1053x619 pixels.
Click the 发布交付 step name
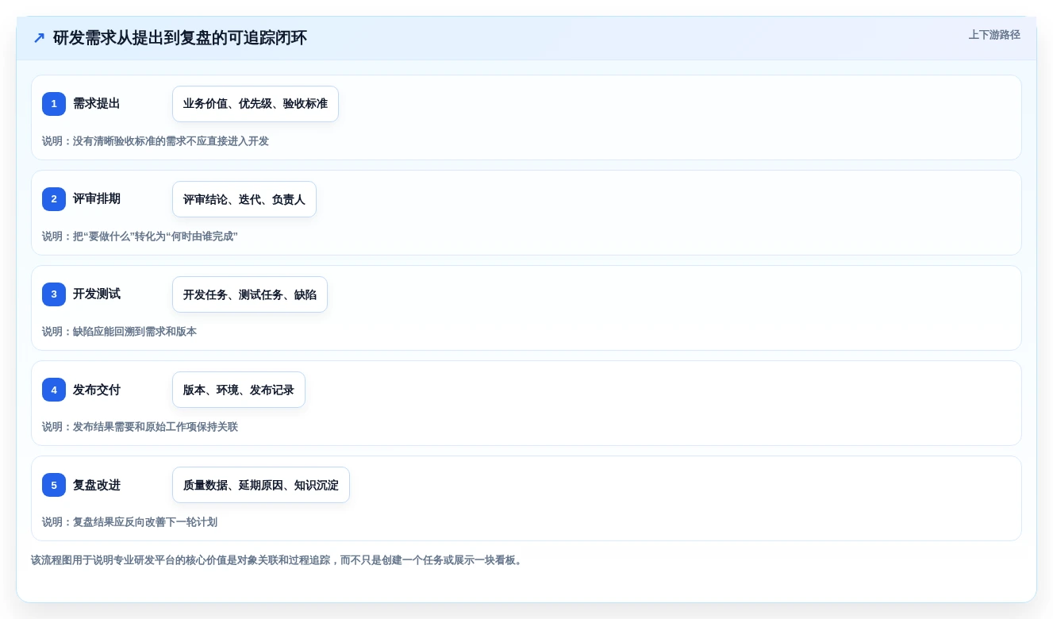(97, 390)
